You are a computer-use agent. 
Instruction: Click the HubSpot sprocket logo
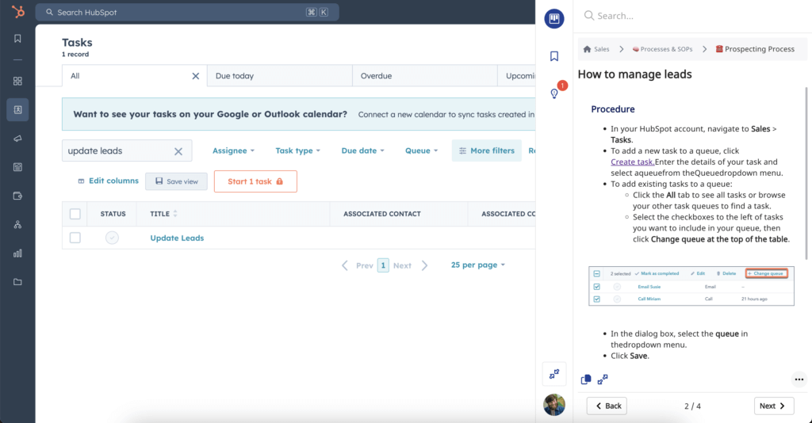click(17, 12)
